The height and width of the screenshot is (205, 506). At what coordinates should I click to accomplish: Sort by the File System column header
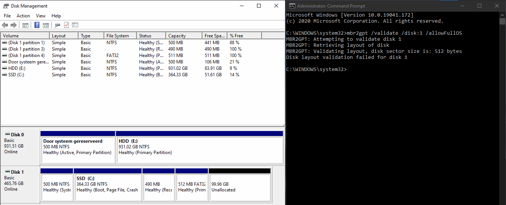[x=120, y=35]
